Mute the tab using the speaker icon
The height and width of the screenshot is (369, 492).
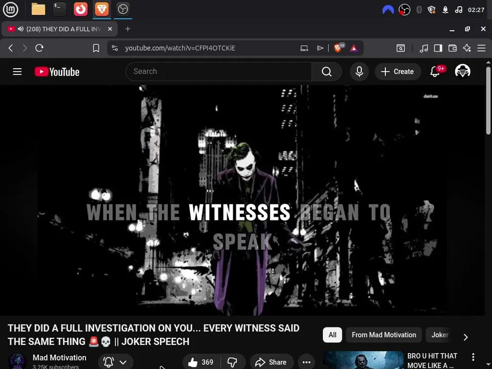tap(20, 29)
